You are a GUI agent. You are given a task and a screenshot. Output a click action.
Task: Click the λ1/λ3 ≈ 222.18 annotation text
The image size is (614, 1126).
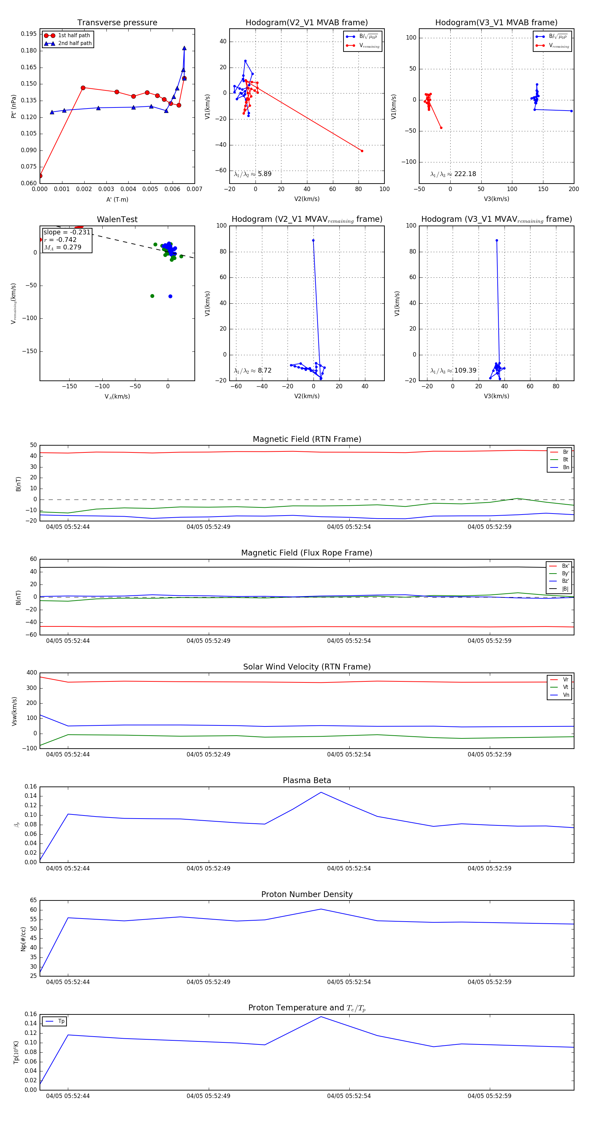(x=453, y=174)
